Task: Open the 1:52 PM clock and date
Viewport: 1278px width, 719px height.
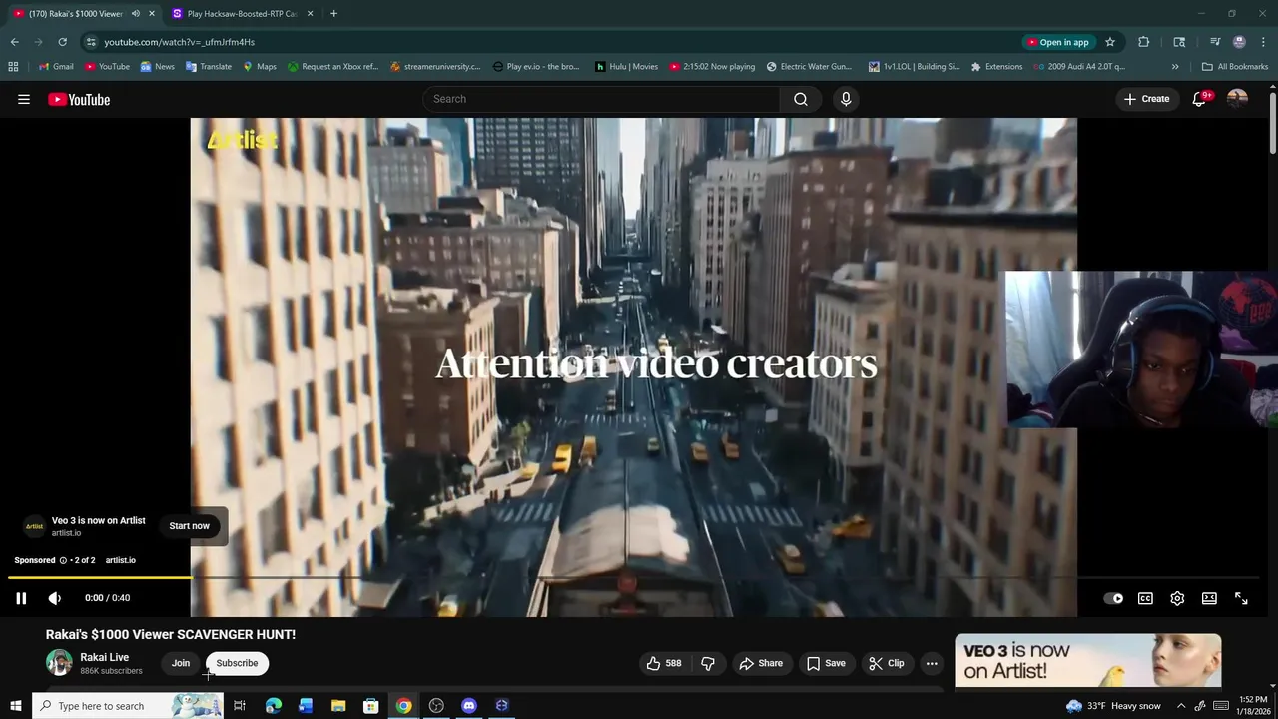Action: point(1253,706)
